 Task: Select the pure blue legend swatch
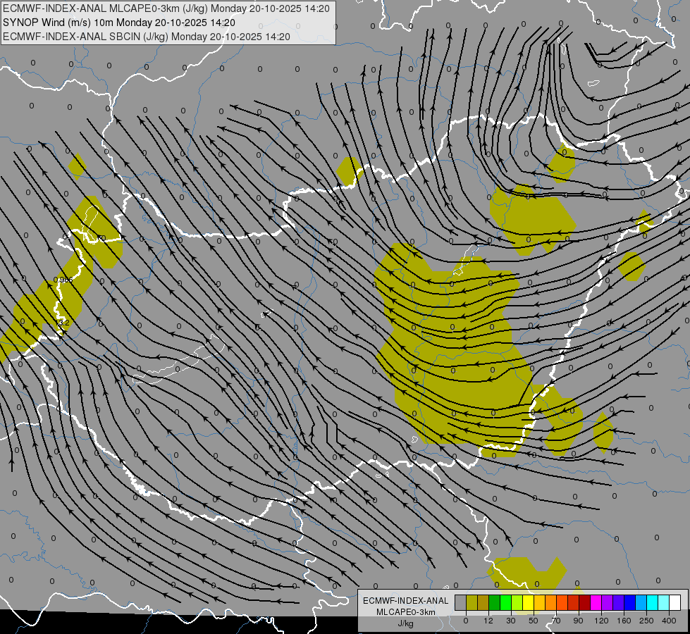[630, 602]
